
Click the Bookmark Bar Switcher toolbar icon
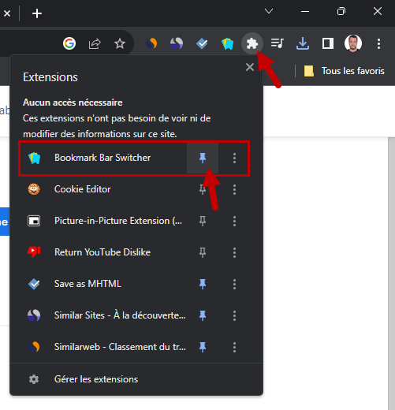point(227,43)
